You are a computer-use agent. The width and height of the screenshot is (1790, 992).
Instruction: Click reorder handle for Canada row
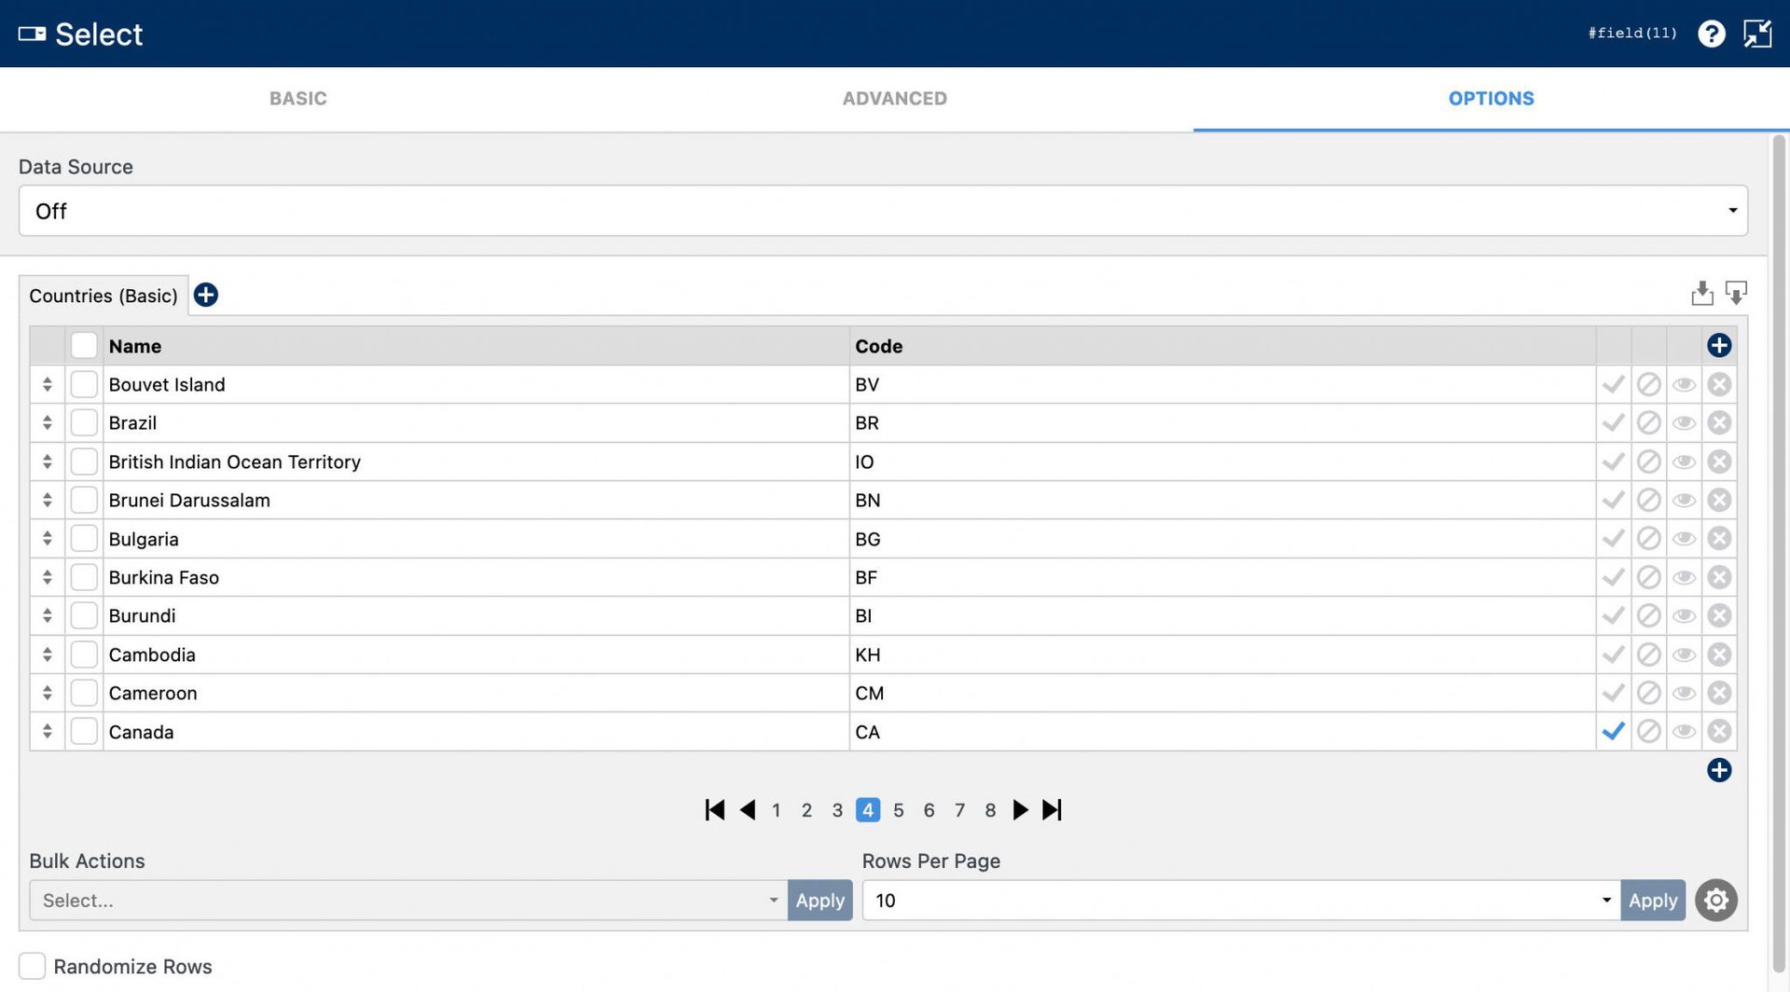(47, 732)
